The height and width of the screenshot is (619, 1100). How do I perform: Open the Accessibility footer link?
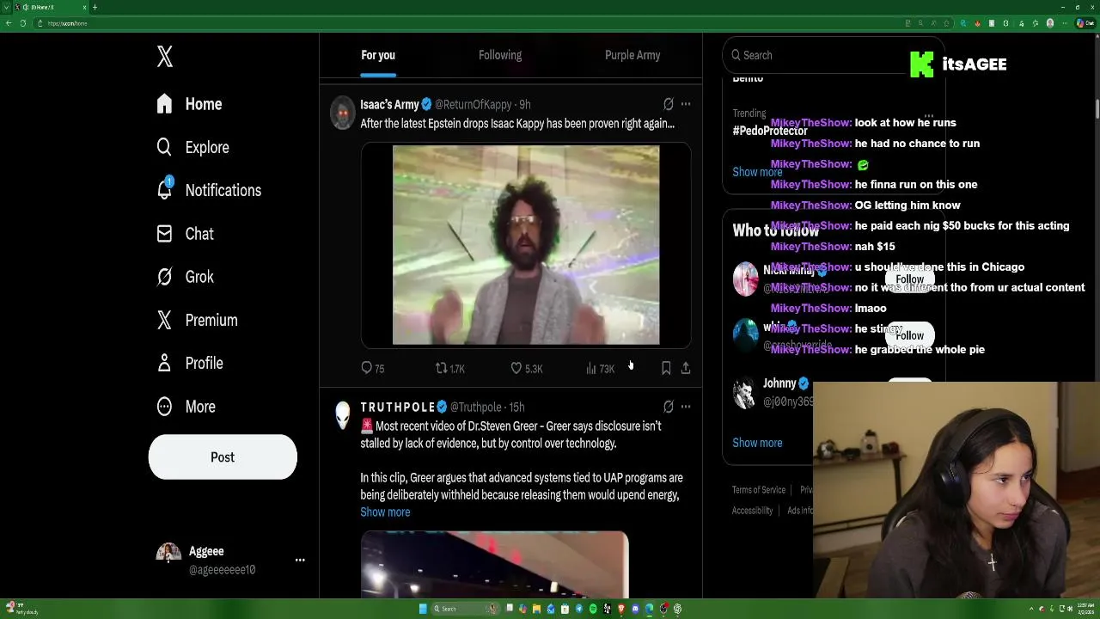pyautogui.click(x=752, y=511)
